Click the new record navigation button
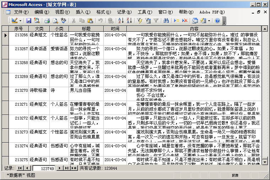The image size is (270, 180). pyautogui.click(x=74, y=168)
